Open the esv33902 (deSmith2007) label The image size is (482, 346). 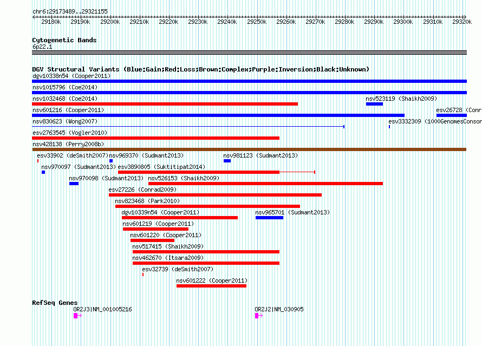point(73,155)
